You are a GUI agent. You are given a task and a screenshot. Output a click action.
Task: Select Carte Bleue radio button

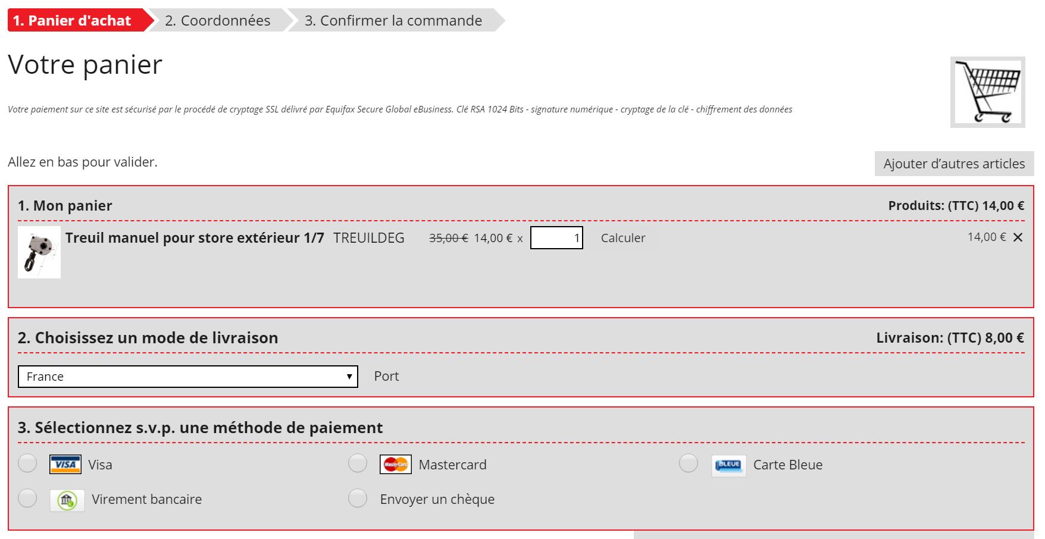(x=689, y=463)
